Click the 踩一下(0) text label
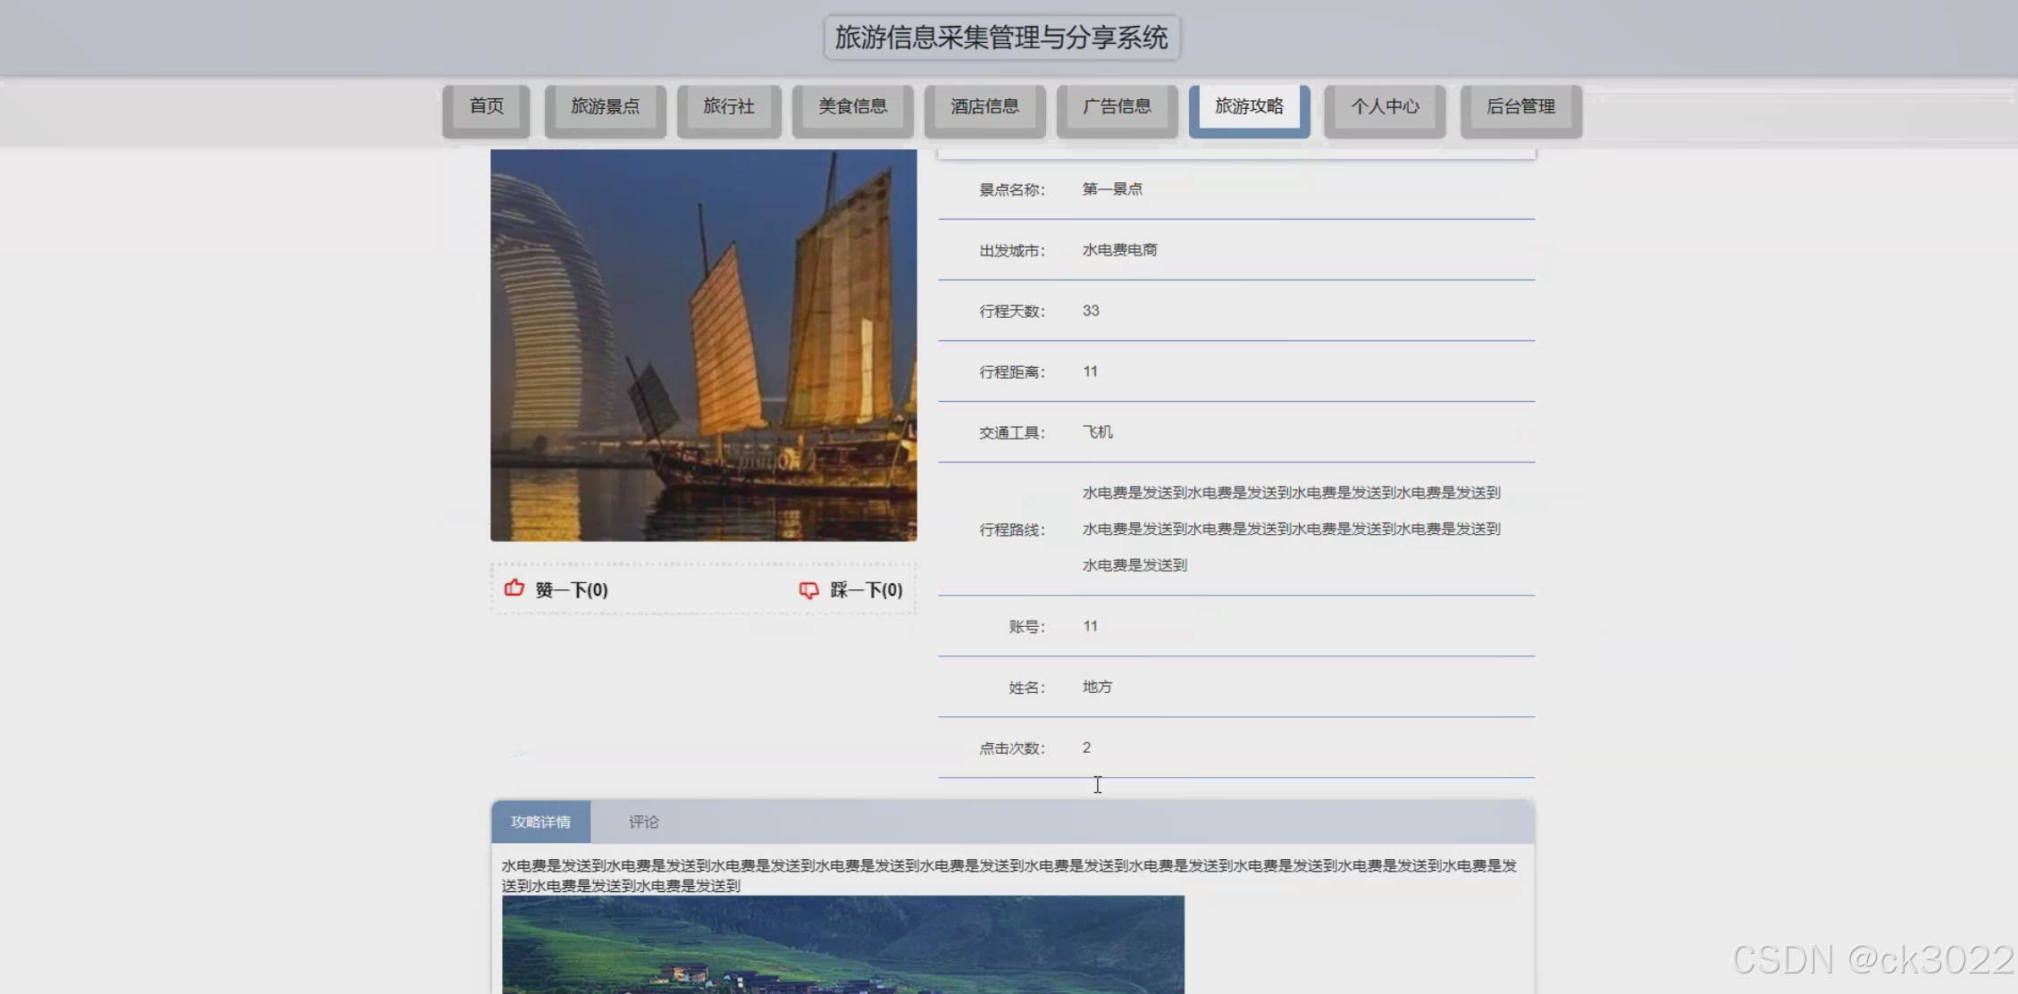The width and height of the screenshot is (2018, 994). [x=867, y=590]
